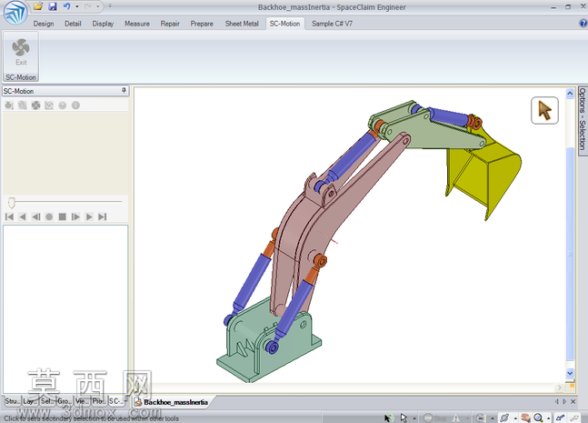
Task: Switch to the Views panel tab
Action: pyautogui.click(x=82, y=401)
